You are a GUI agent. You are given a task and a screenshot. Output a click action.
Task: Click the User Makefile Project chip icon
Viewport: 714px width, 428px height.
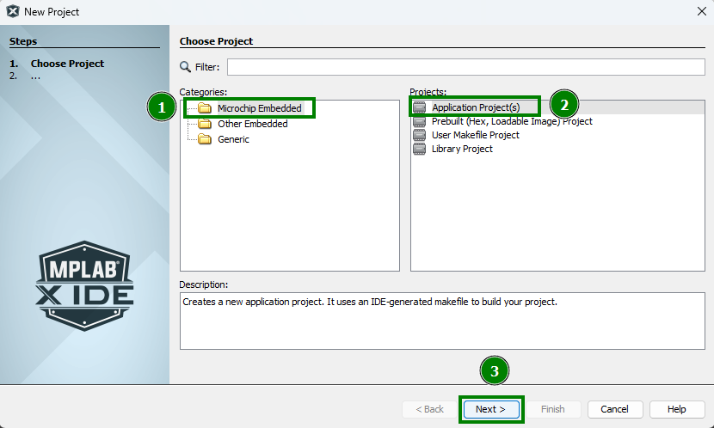(x=420, y=135)
